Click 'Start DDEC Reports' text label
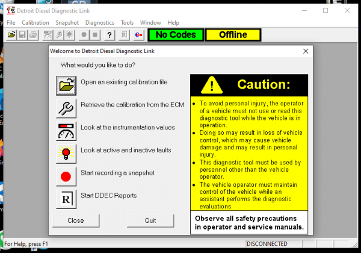This screenshot has height=253, width=361. click(109, 195)
